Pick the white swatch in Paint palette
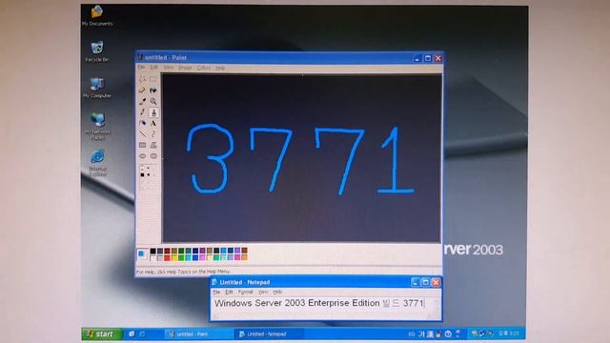 152,258
